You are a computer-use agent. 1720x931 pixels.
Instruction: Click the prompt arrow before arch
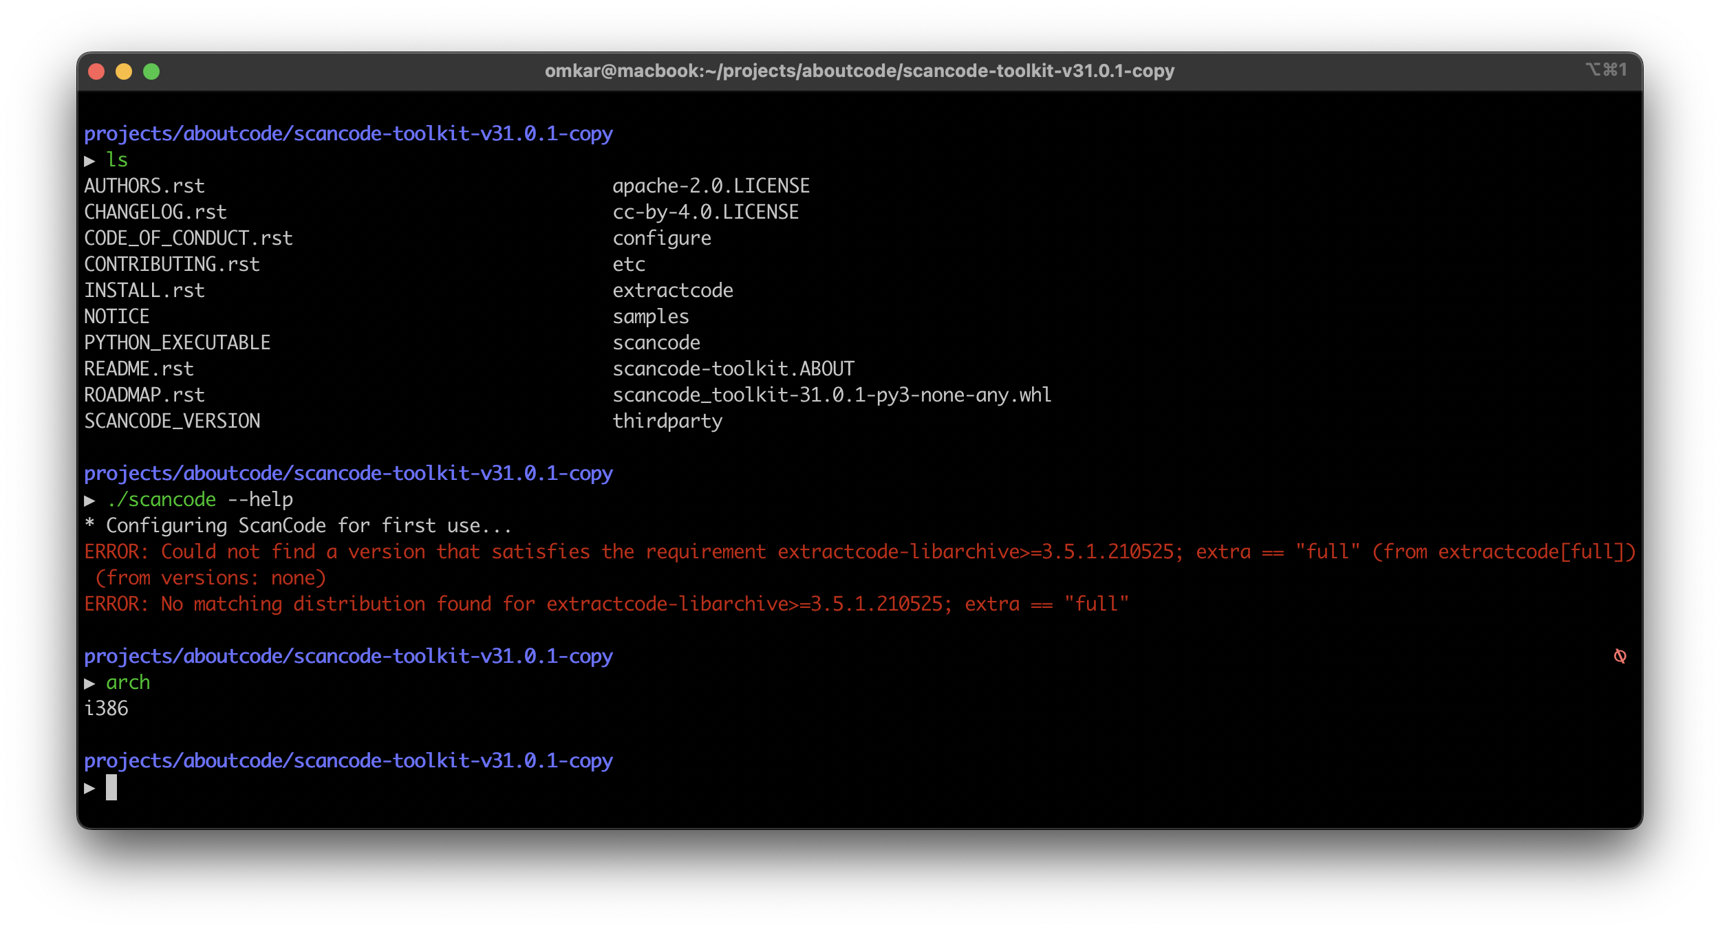tap(89, 683)
